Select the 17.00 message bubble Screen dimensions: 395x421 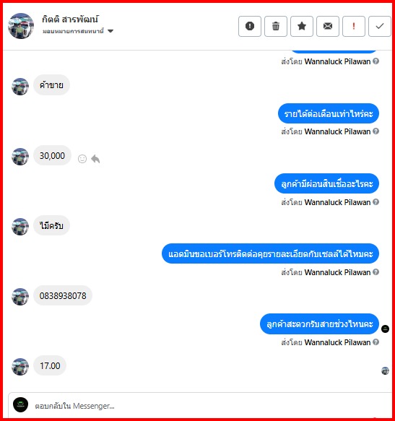50,365
